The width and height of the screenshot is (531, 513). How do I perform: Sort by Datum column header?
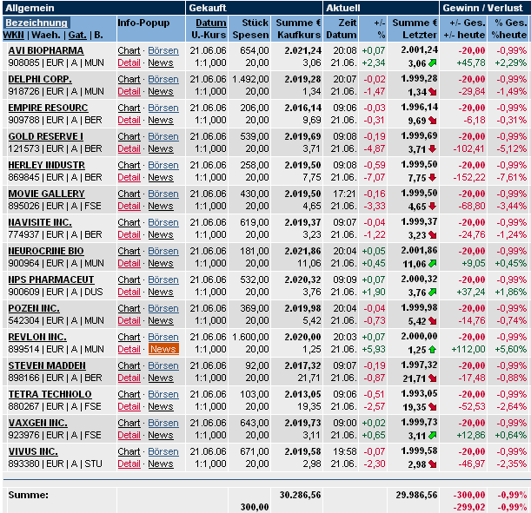(x=211, y=23)
